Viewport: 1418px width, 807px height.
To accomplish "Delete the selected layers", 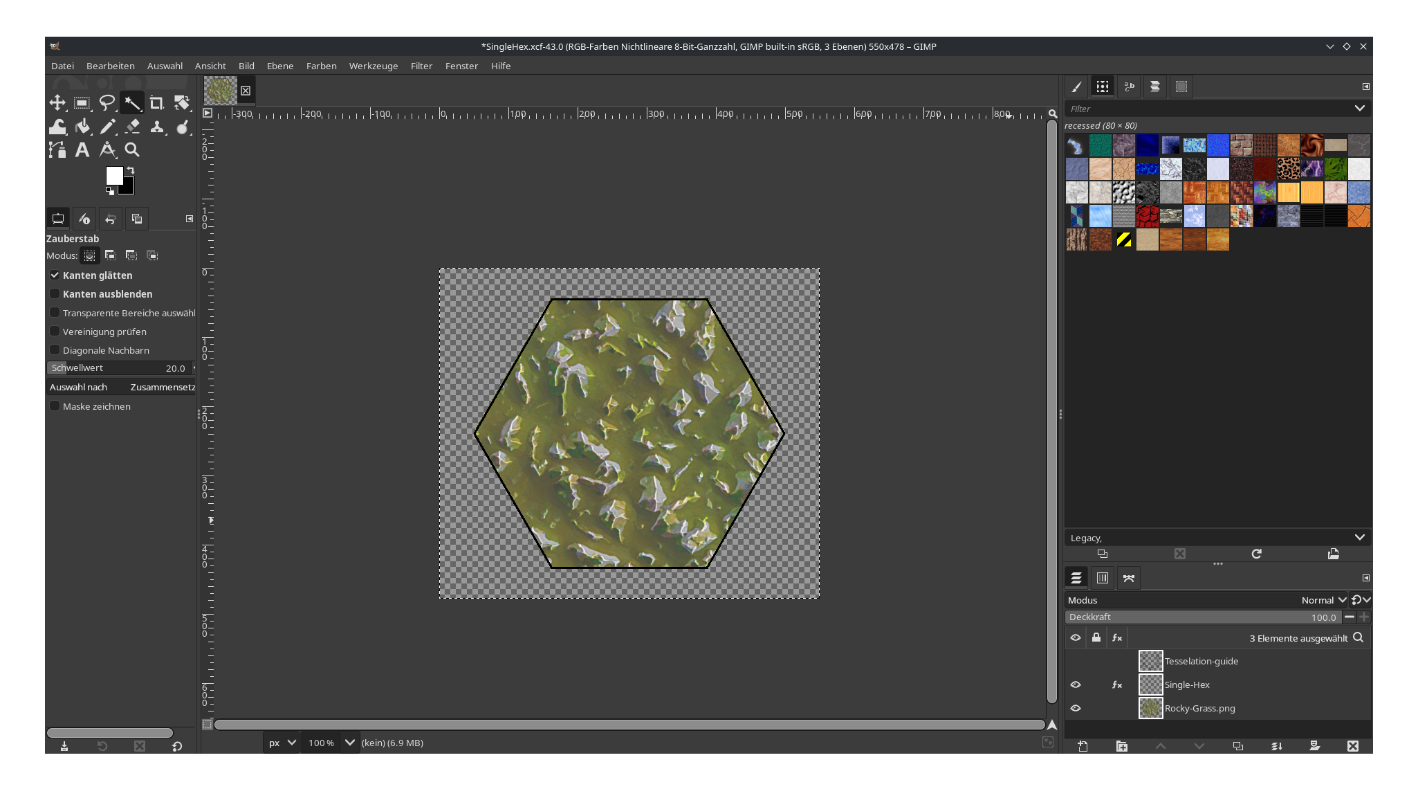I will (x=1353, y=746).
